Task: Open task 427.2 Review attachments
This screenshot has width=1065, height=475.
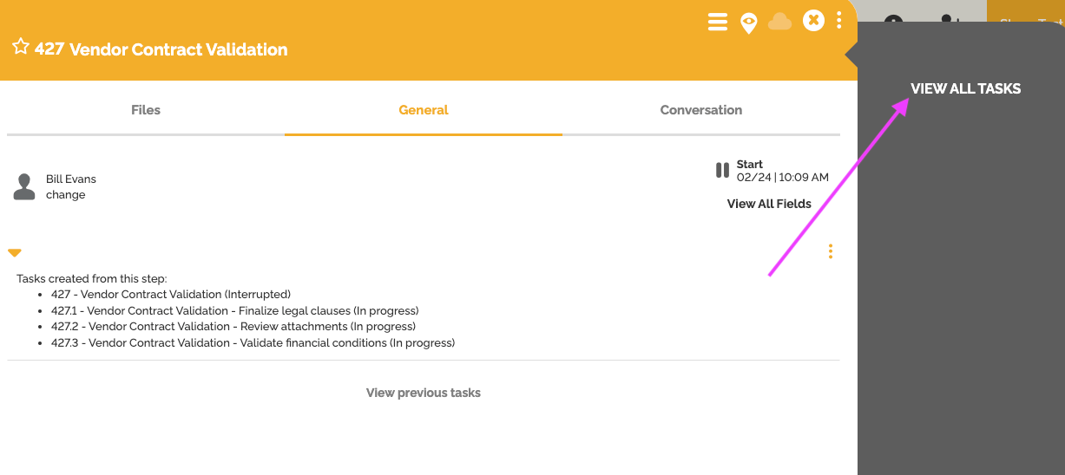Action: (233, 327)
